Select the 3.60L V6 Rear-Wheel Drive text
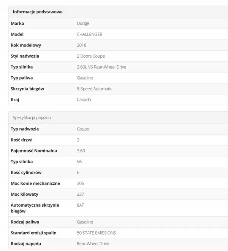Screen dimensions: 228x251 101,67
